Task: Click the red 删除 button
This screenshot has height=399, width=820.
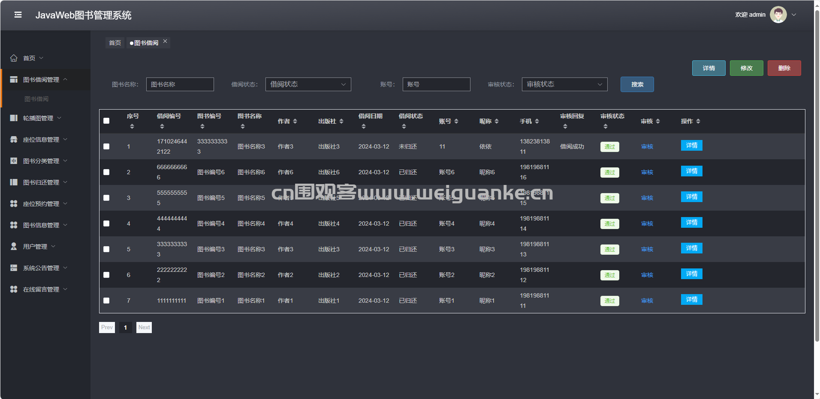Action: [784, 68]
